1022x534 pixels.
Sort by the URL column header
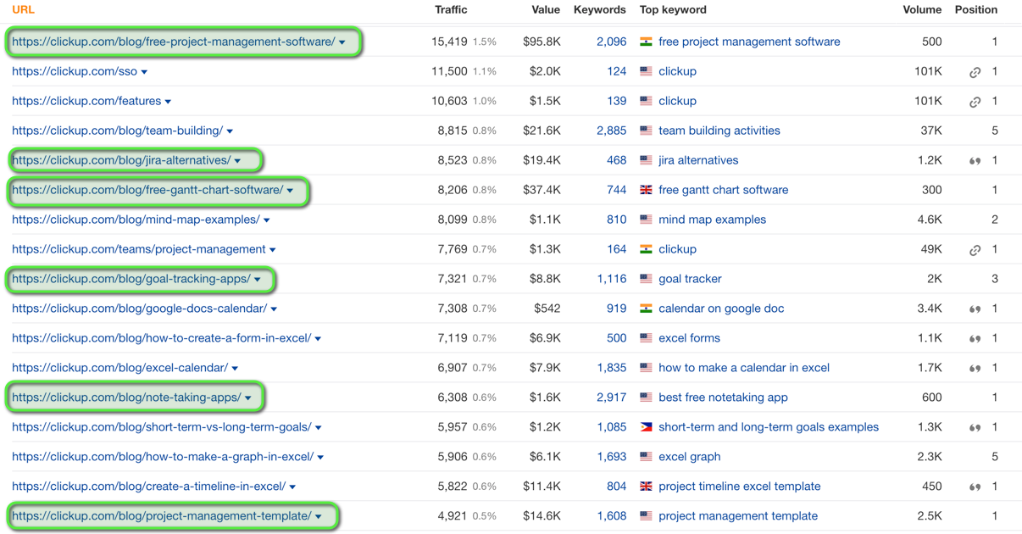click(x=23, y=10)
